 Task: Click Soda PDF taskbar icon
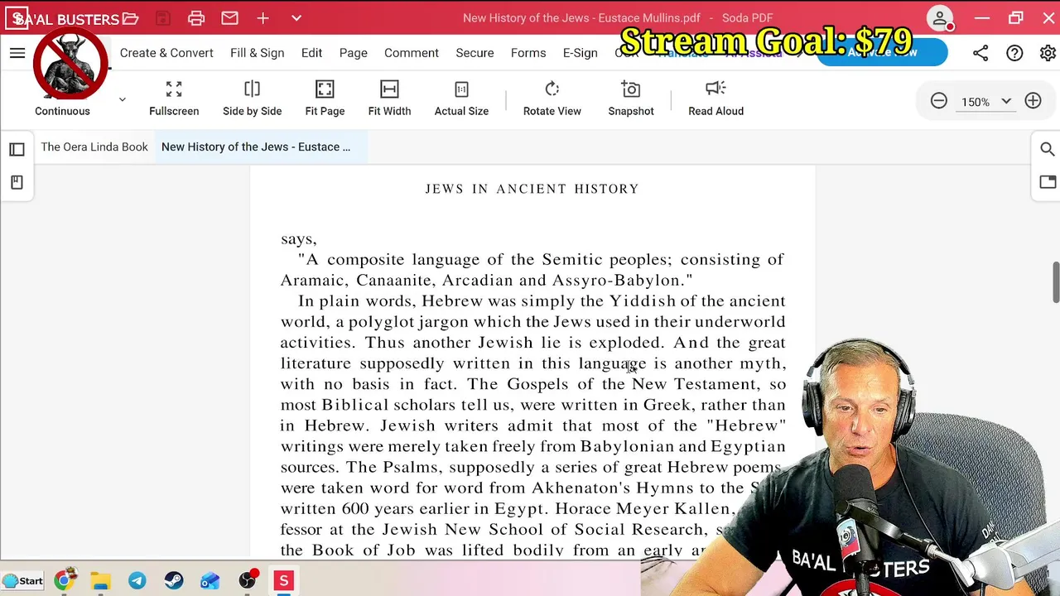(x=283, y=580)
